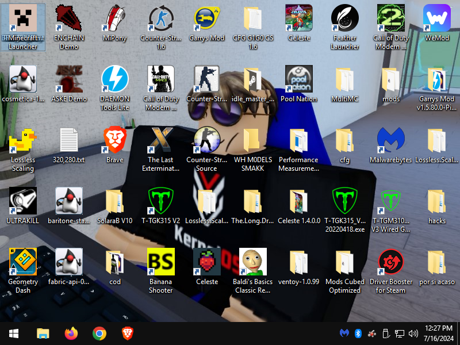Launch Brave from the taskbar

pyautogui.click(x=128, y=333)
